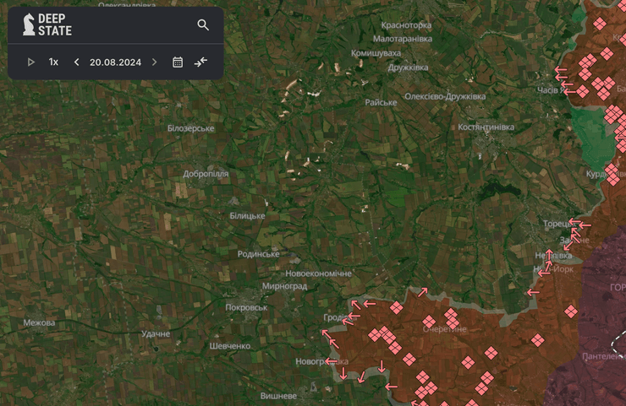Open the map search magnifier icon

[203, 25]
